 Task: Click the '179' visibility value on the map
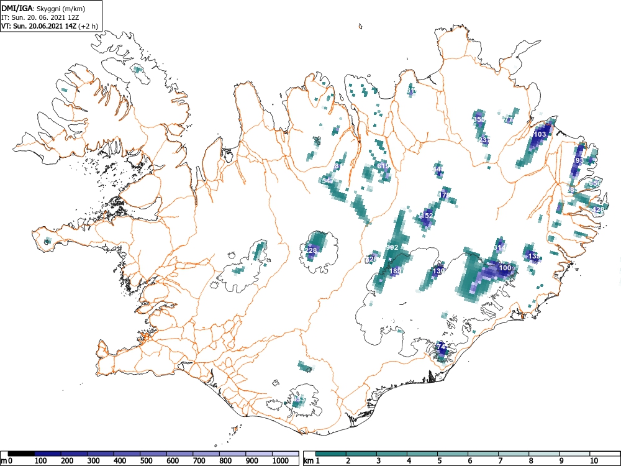click(x=445, y=195)
